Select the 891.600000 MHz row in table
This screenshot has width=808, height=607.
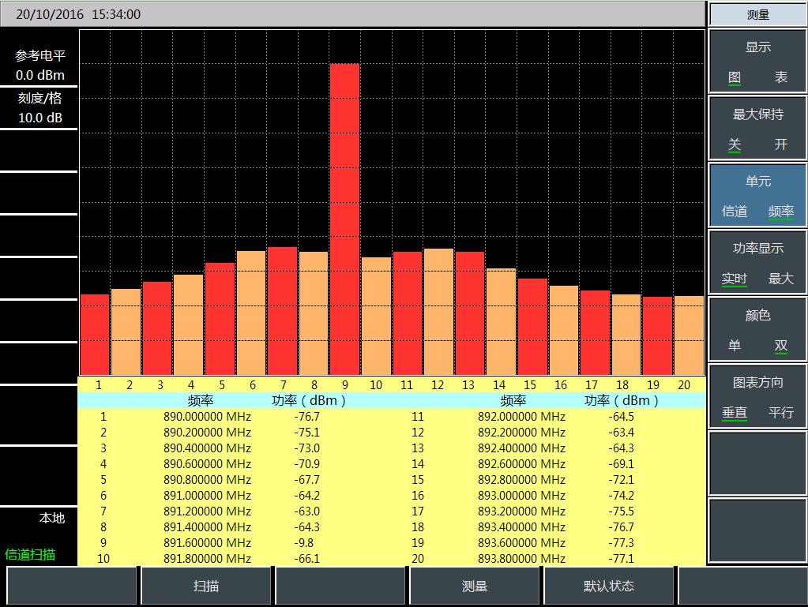pyautogui.click(x=207, y=543)
